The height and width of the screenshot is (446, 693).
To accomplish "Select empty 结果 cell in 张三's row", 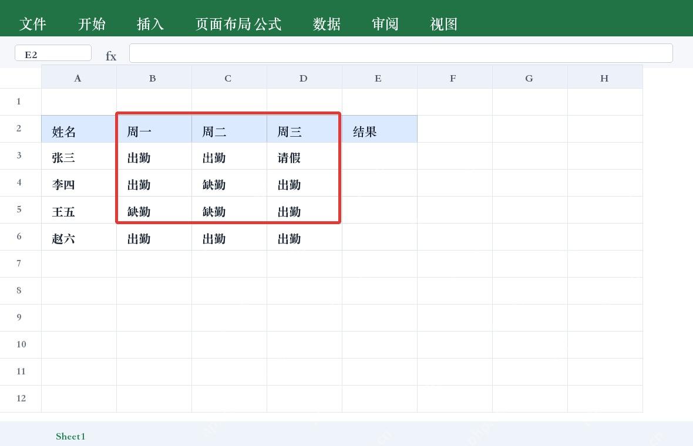I will pyautogui.click(x=379, y=156).
